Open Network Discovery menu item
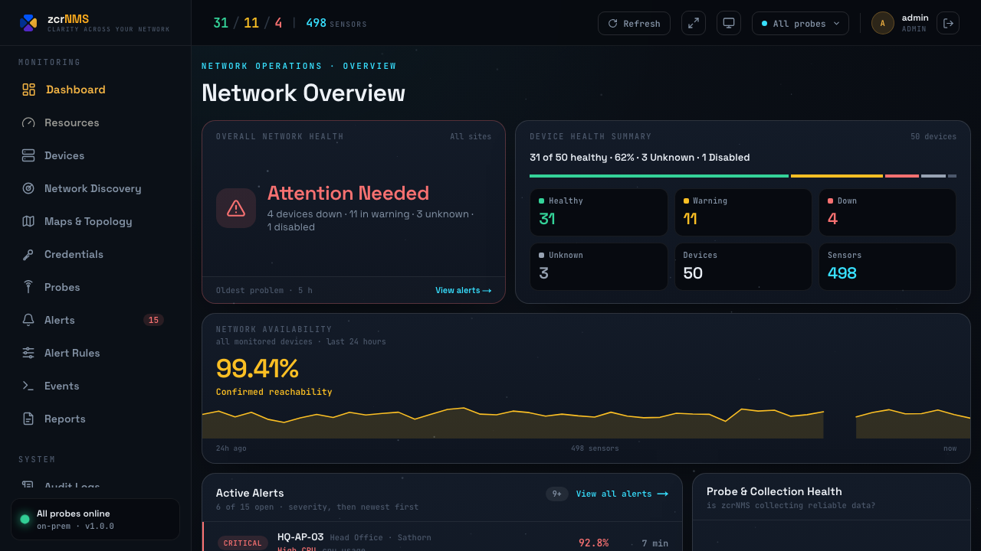 (x=96, y=188)
